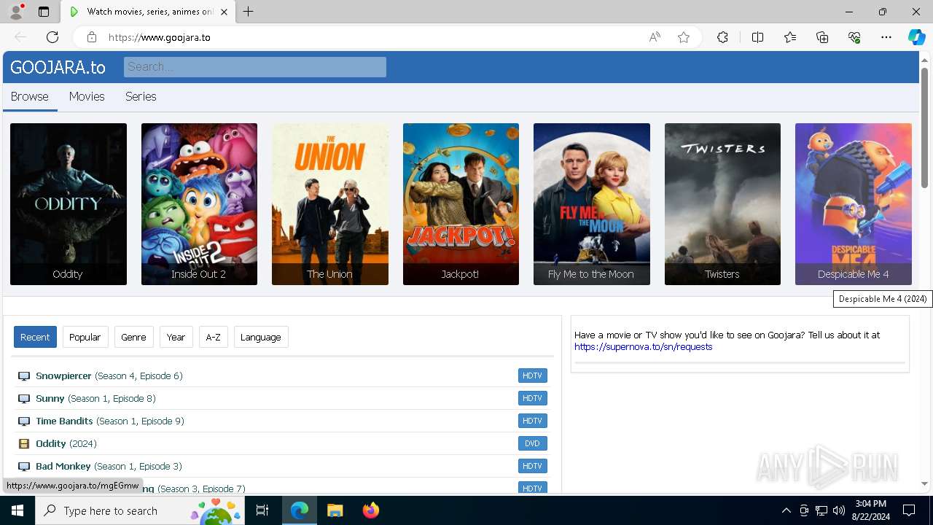933x525 pixels.
Task: Click DVD badge on Oddity row
Action: coord(533,443)
